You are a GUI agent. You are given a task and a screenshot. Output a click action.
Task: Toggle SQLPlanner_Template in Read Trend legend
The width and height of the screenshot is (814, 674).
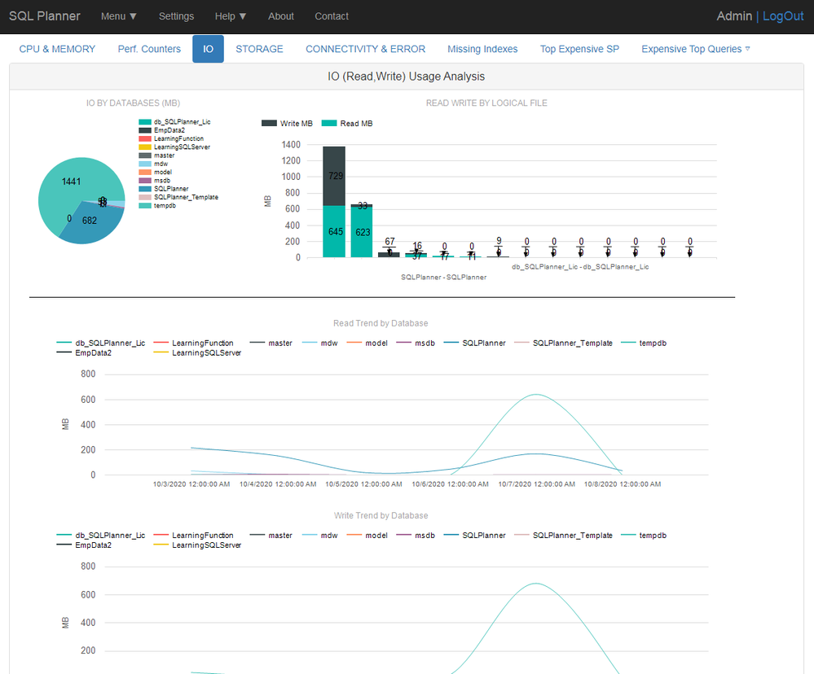(x=563, y=343)
